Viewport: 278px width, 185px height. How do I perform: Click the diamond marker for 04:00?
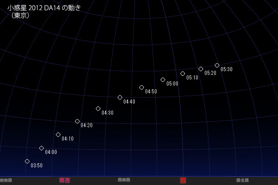click(42, 148)
